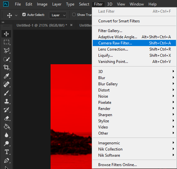
Task: Expand the Other filters submenu
Action: point(134,133)
